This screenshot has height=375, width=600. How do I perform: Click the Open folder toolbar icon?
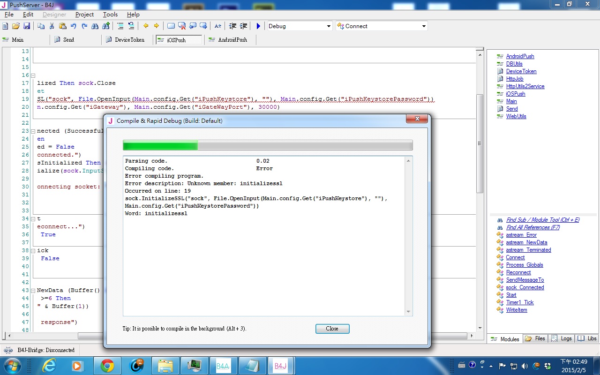coord(16,26)
